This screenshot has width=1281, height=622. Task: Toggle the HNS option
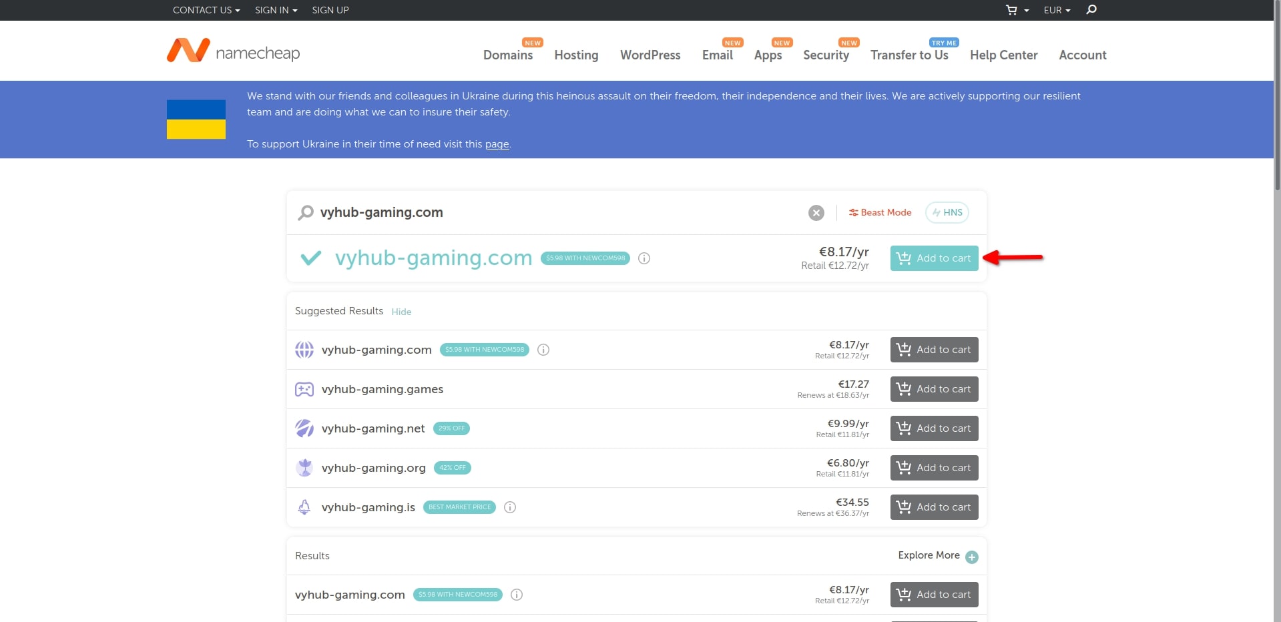pyautogui.click(x=947, y=213)
